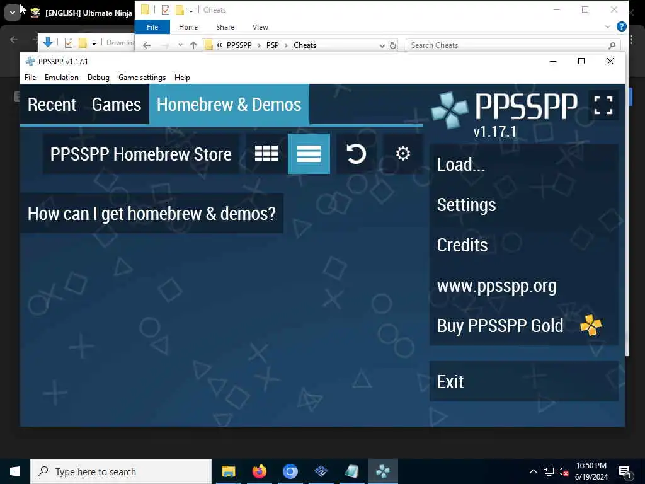The width and height of the screenshot is (645, 484).
Task: Open the Emulation menu
Action: pos(62,78)
